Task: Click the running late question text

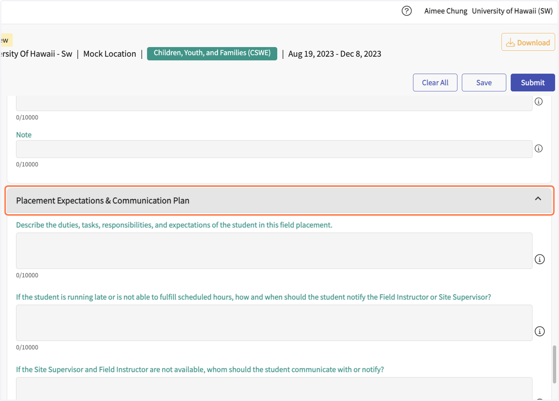Action: pyautogui.click(x=253, y=297)
